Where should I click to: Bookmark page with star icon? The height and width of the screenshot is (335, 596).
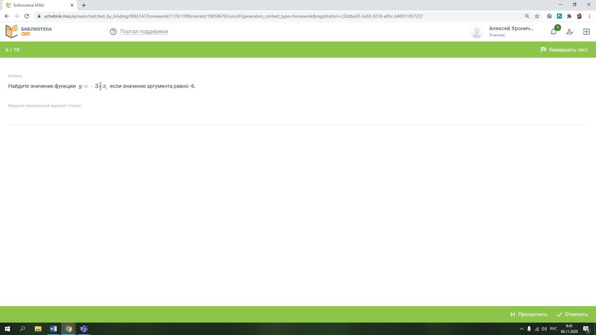pyautogui.click(x=537, y=16)
